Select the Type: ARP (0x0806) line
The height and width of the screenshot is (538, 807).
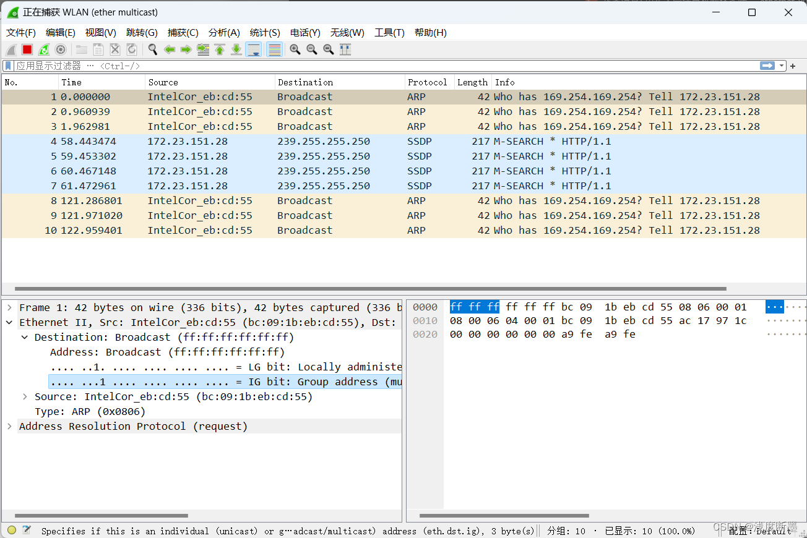pyautogui.click(x=90, y=411)
